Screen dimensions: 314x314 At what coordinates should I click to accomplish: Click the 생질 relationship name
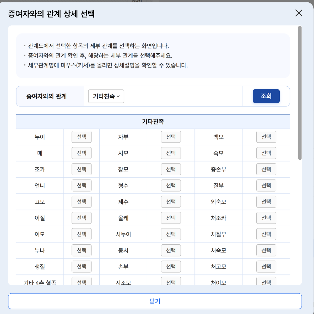(40, 267)
